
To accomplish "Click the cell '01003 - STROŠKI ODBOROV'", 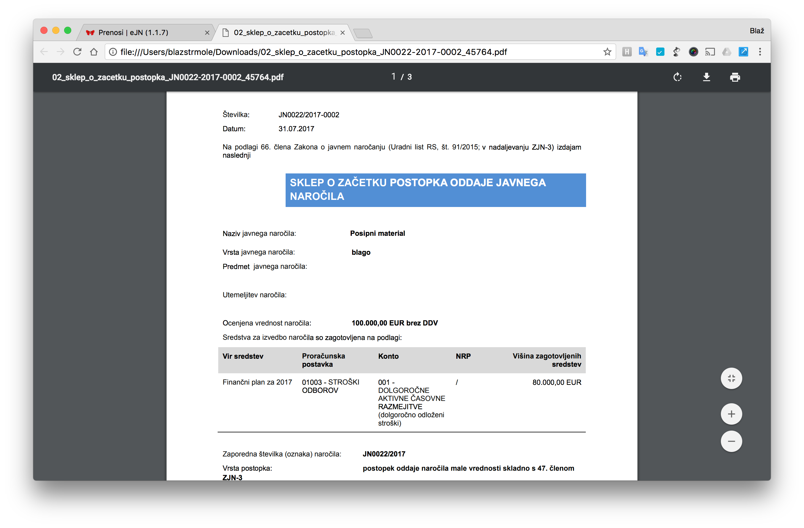I will coord(330,386).
